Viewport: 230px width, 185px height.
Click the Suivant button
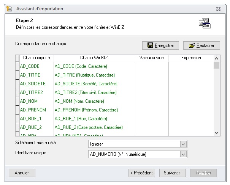click(x=172, y=173)
